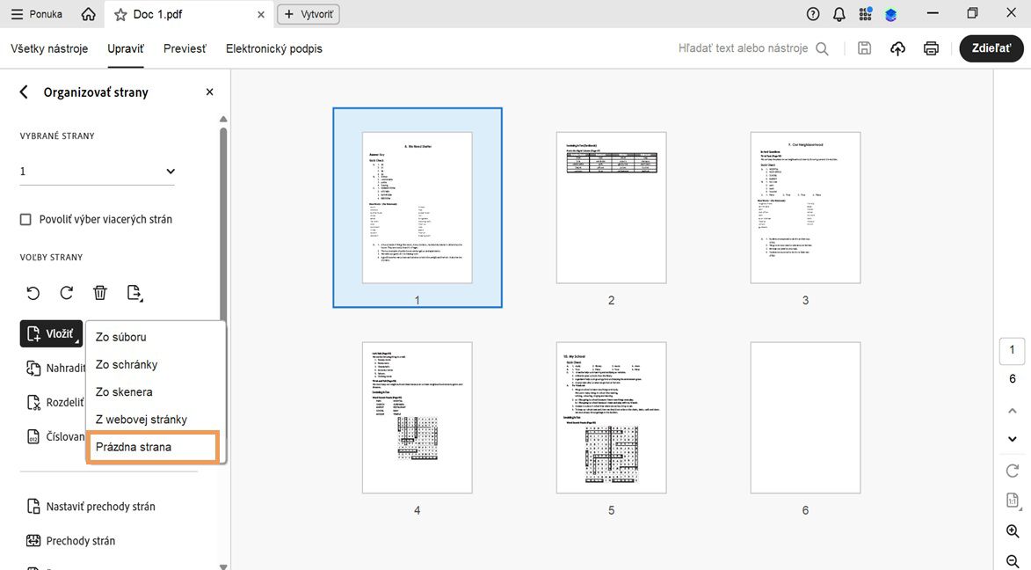Select blank page 6 thumbnail
This screenshot has width=1031, height=570.
pyautogui.click(x=805, y=417)
